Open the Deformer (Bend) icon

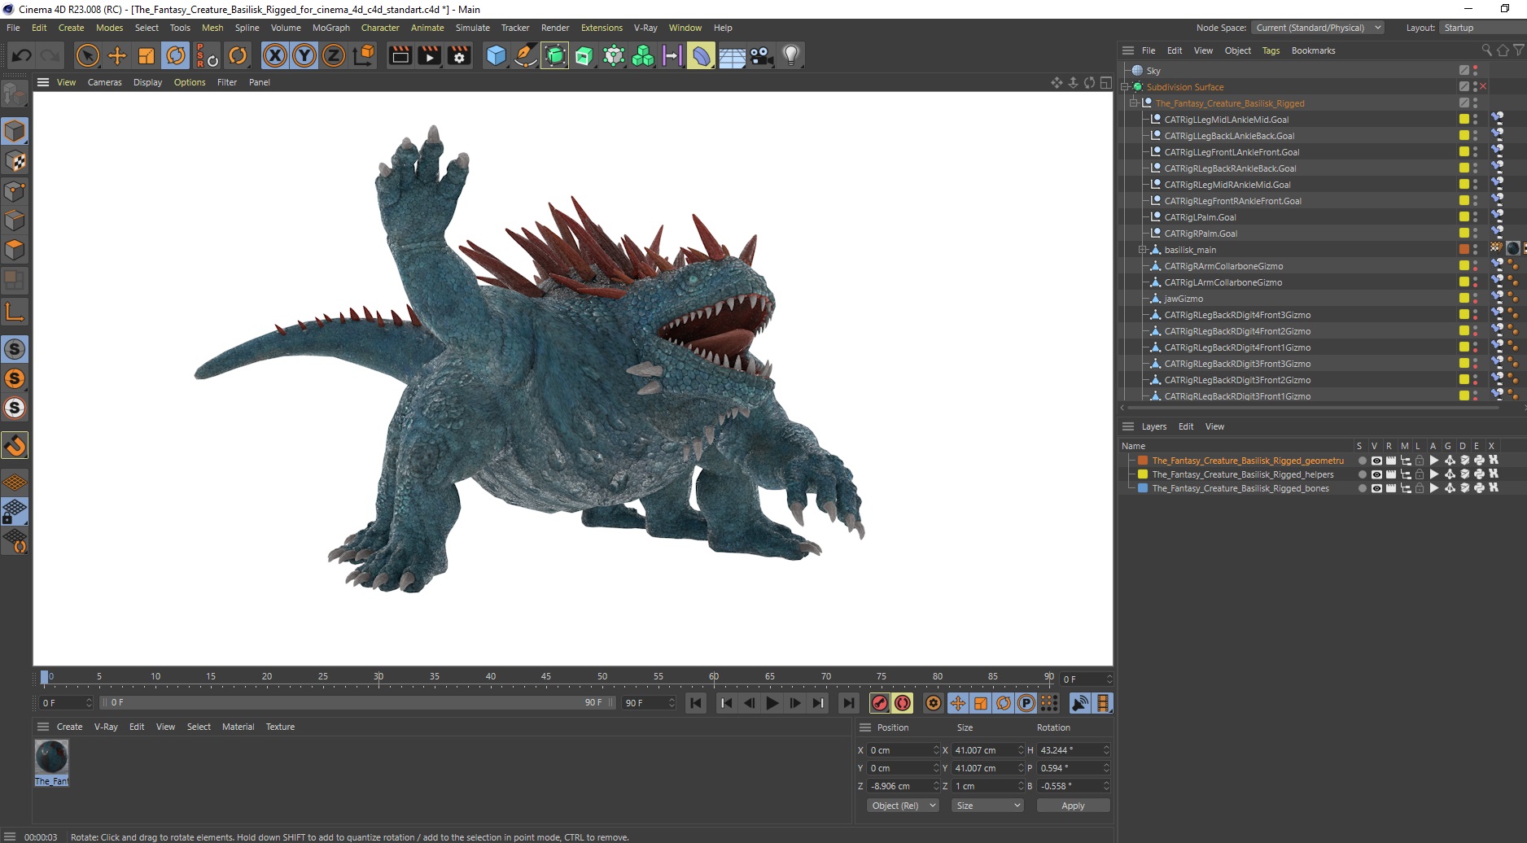coord(701,55)
